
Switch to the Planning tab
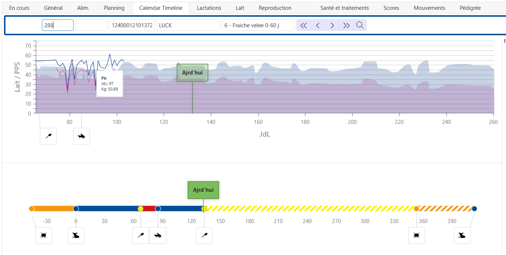click(114, 8)
